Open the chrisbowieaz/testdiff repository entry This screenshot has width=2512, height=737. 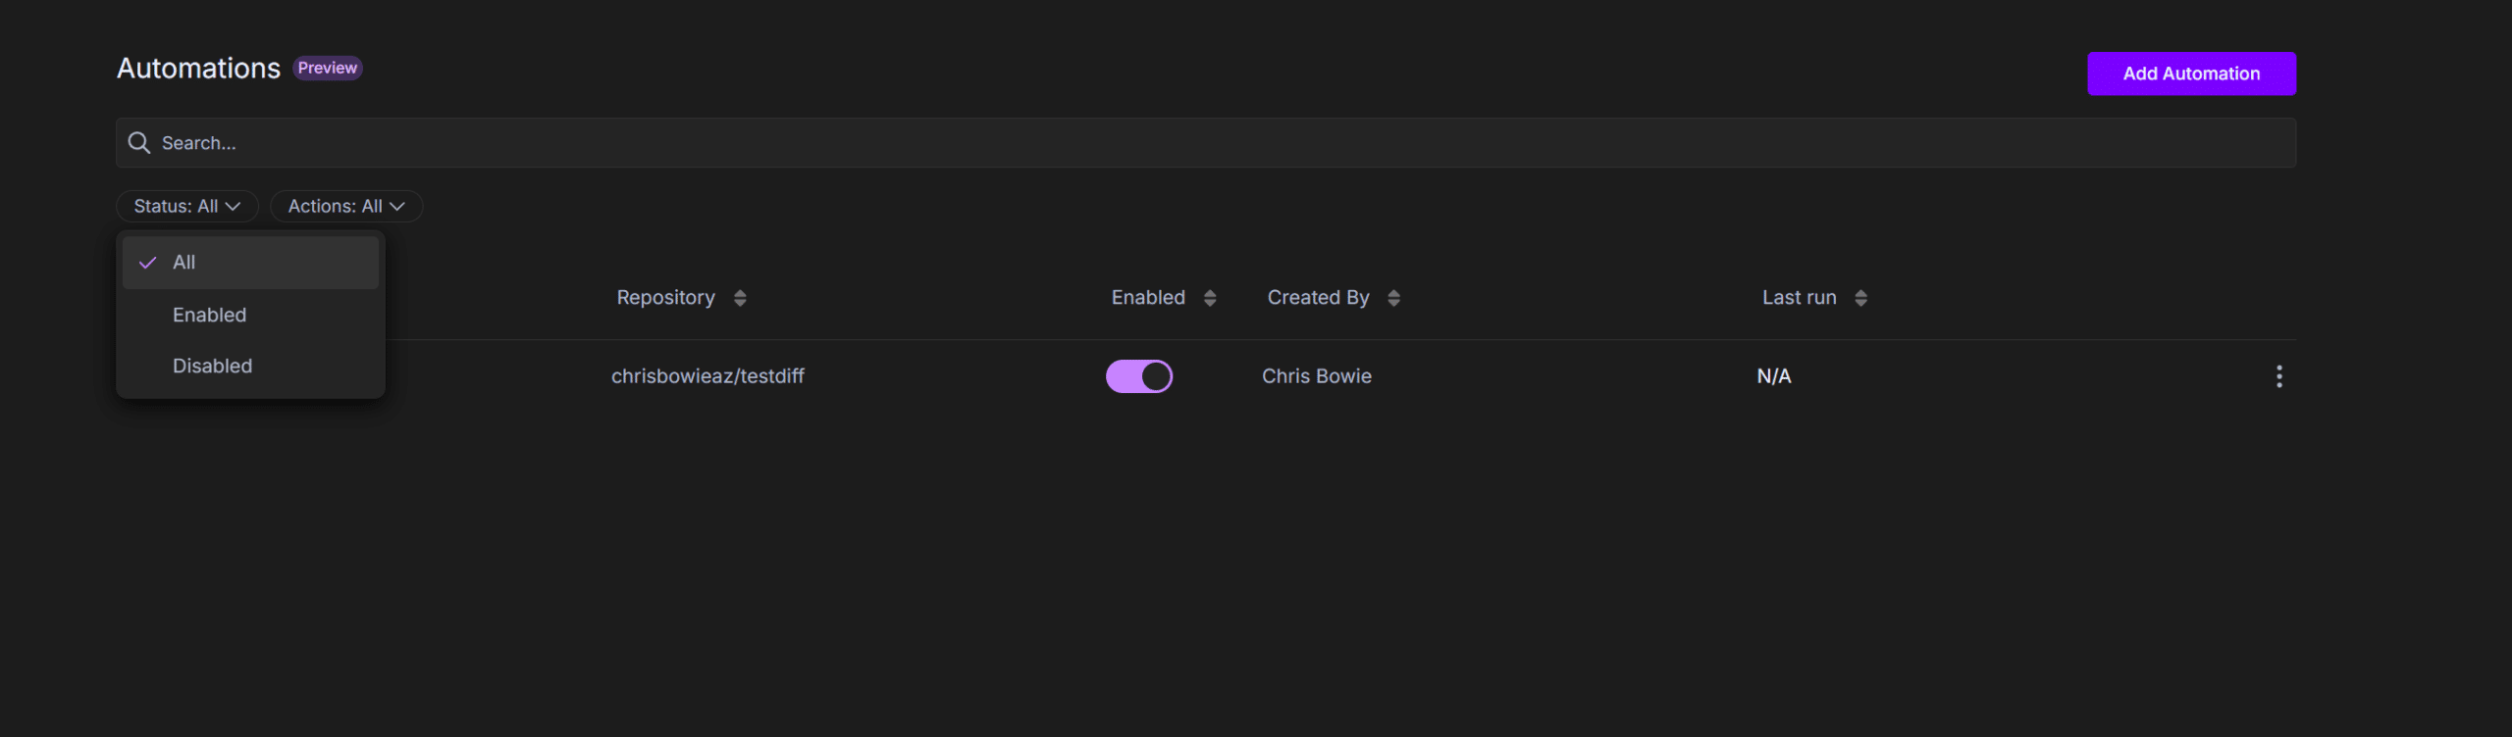(707, 376)
